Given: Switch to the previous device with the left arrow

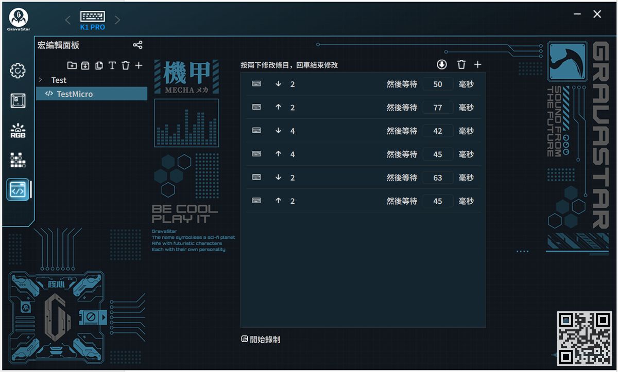Looking at the screenshot, I should [x=67, y=20].
